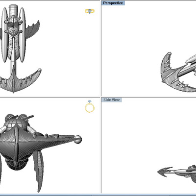The width and height of the screenshot is (196, 196).
Task: Click the horizontal splitter above the Side View label
Action: [148, 97]
